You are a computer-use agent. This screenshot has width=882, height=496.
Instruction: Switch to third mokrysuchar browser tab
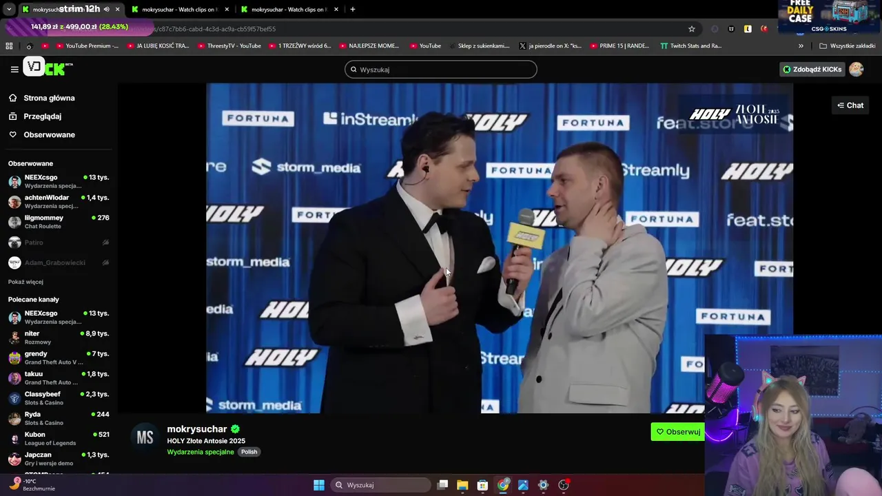click(x=289, y=10)
